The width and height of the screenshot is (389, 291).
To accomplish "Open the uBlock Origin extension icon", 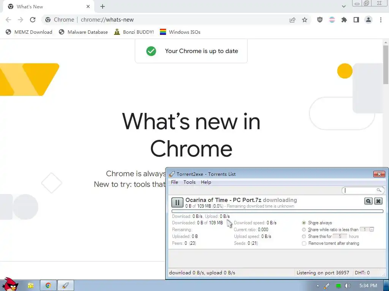I will click(x=320, y=20).
